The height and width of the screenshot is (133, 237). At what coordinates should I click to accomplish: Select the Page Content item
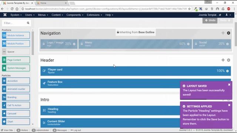[16, 60]
